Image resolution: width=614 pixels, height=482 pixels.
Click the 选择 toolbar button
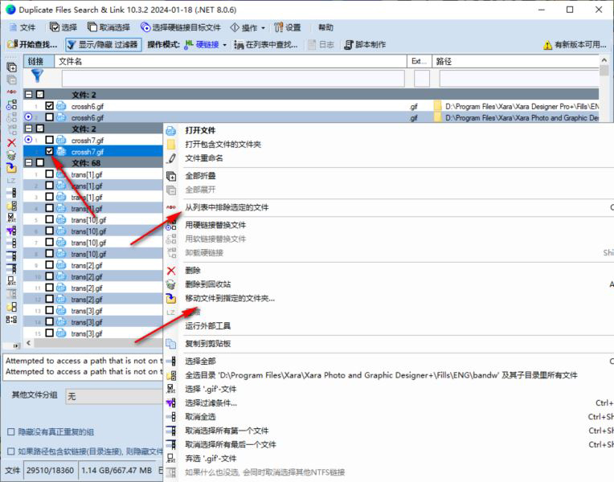coord(63,27)
